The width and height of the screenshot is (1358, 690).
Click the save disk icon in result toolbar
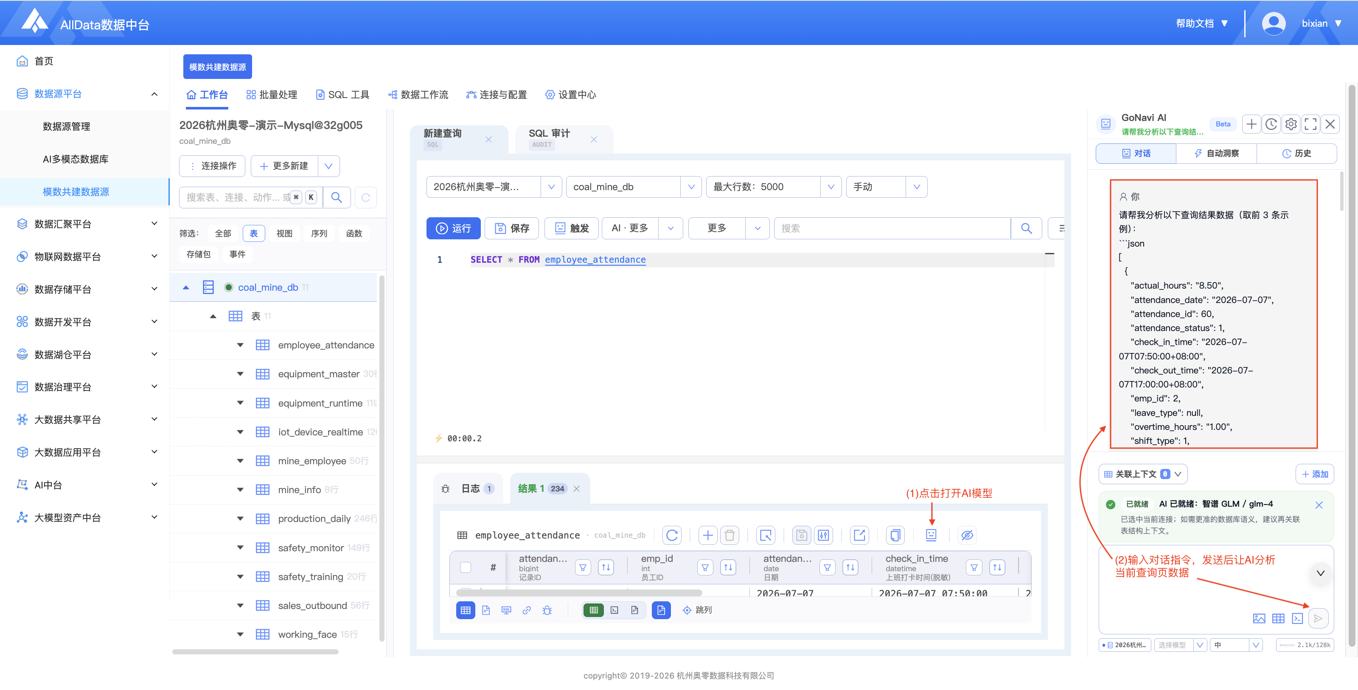801,535
